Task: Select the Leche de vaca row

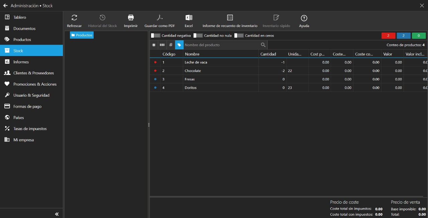Action: tap(289, 62)
